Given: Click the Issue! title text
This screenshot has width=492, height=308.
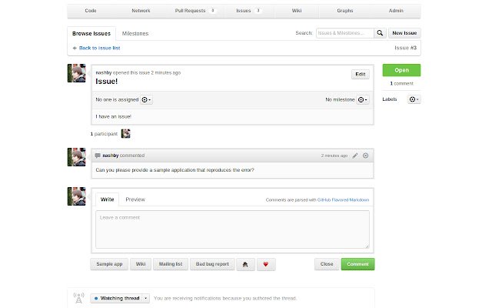Looking at the screenshot, I should 107,82.
